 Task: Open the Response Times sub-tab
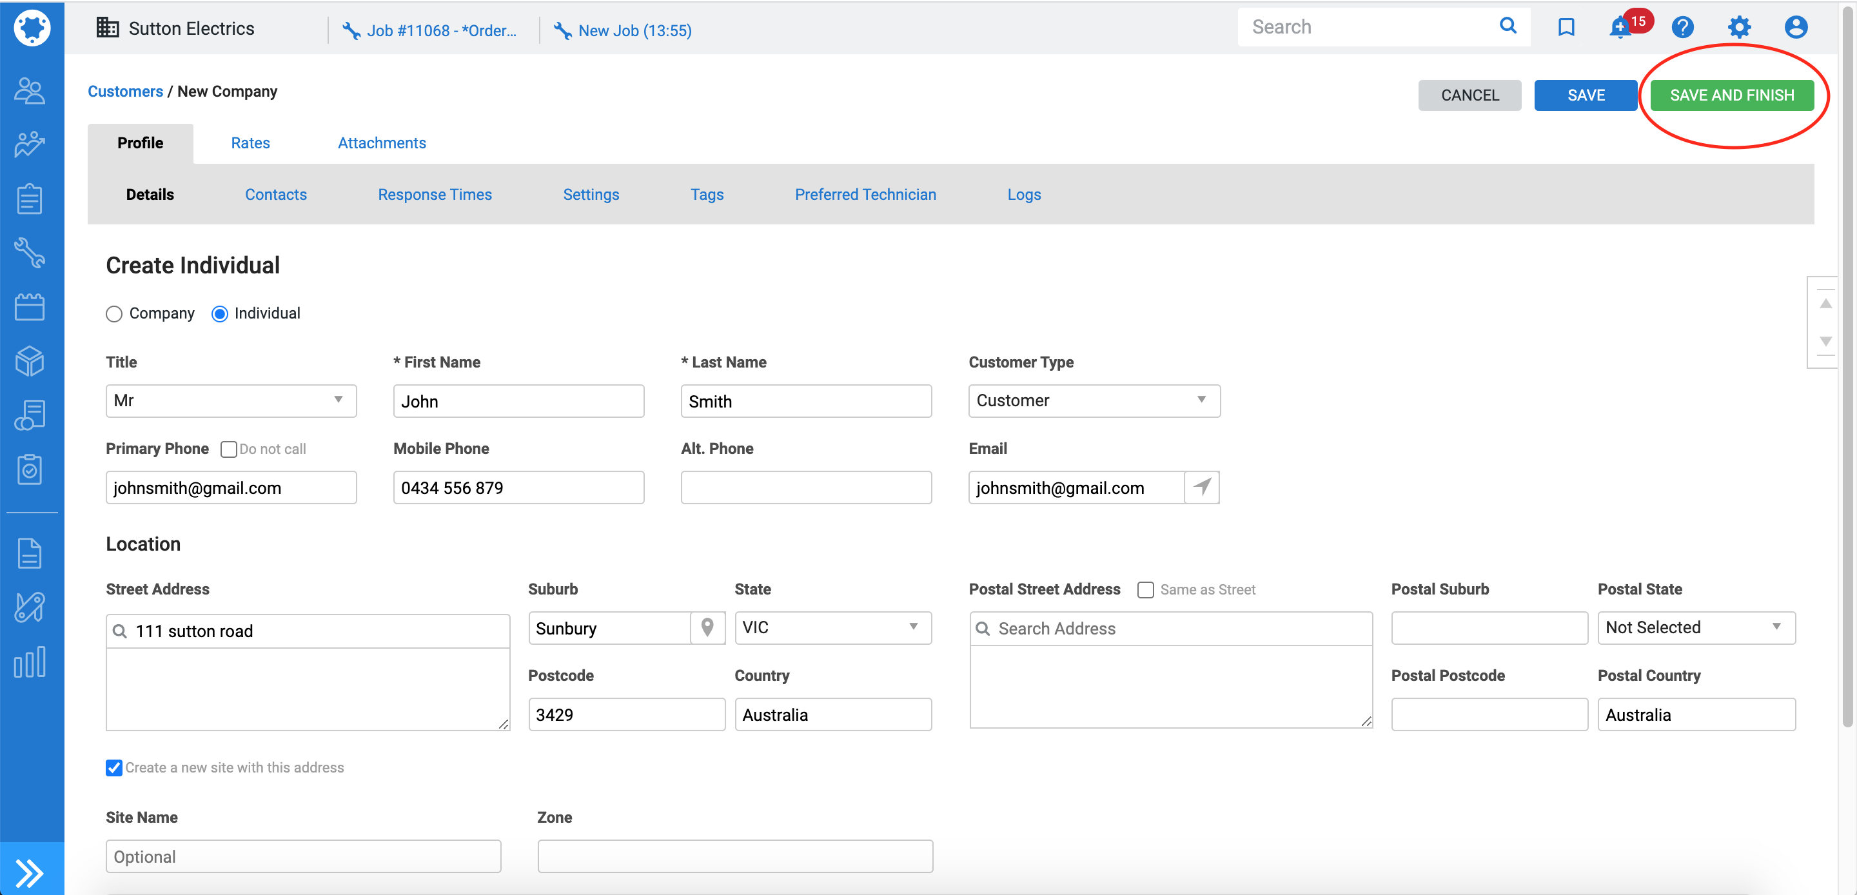[x=435, y=195]
